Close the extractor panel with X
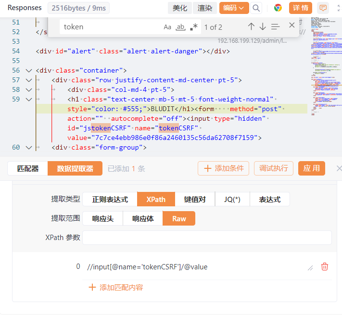This screenshot has height=316, width=342. click(x=339, y=168)
